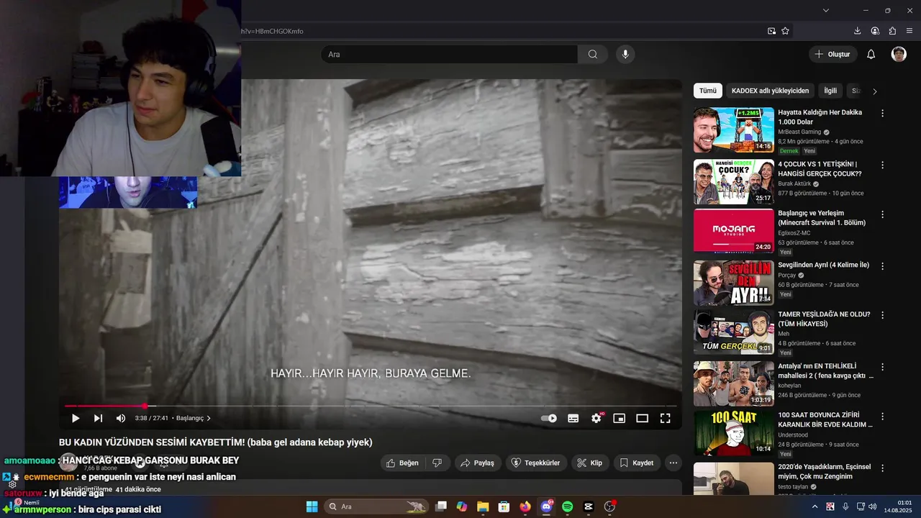Screen dimensions: 921x518
Task: Mute the video volume speaker icon
Action: tap(121, 418)
